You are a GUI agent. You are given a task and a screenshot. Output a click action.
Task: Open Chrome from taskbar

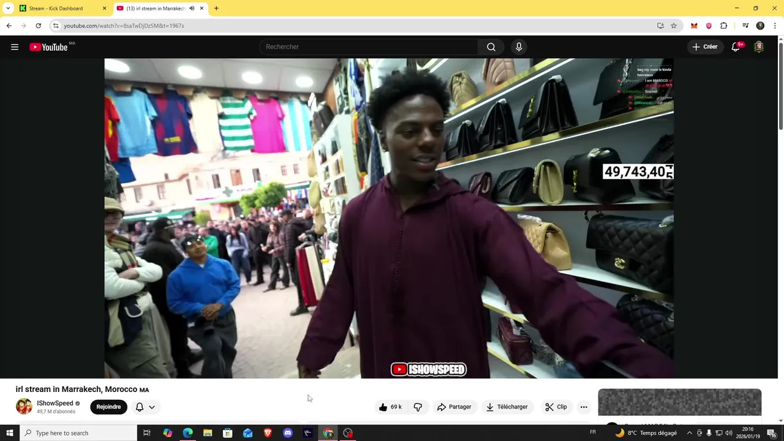pos(328,433)
